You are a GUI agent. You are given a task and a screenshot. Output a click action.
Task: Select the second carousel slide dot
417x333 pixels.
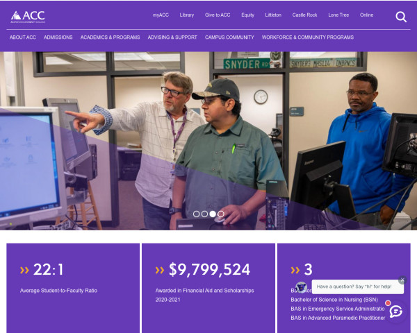tap(204, 214)
